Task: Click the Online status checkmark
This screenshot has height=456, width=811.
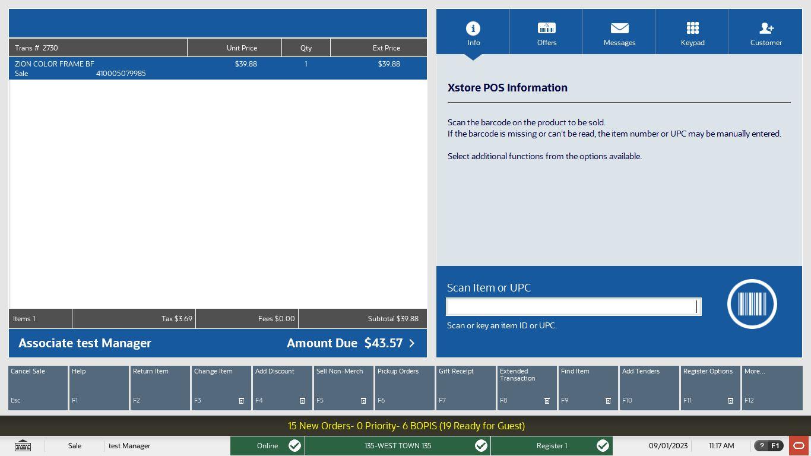Action: pos(294,446)
